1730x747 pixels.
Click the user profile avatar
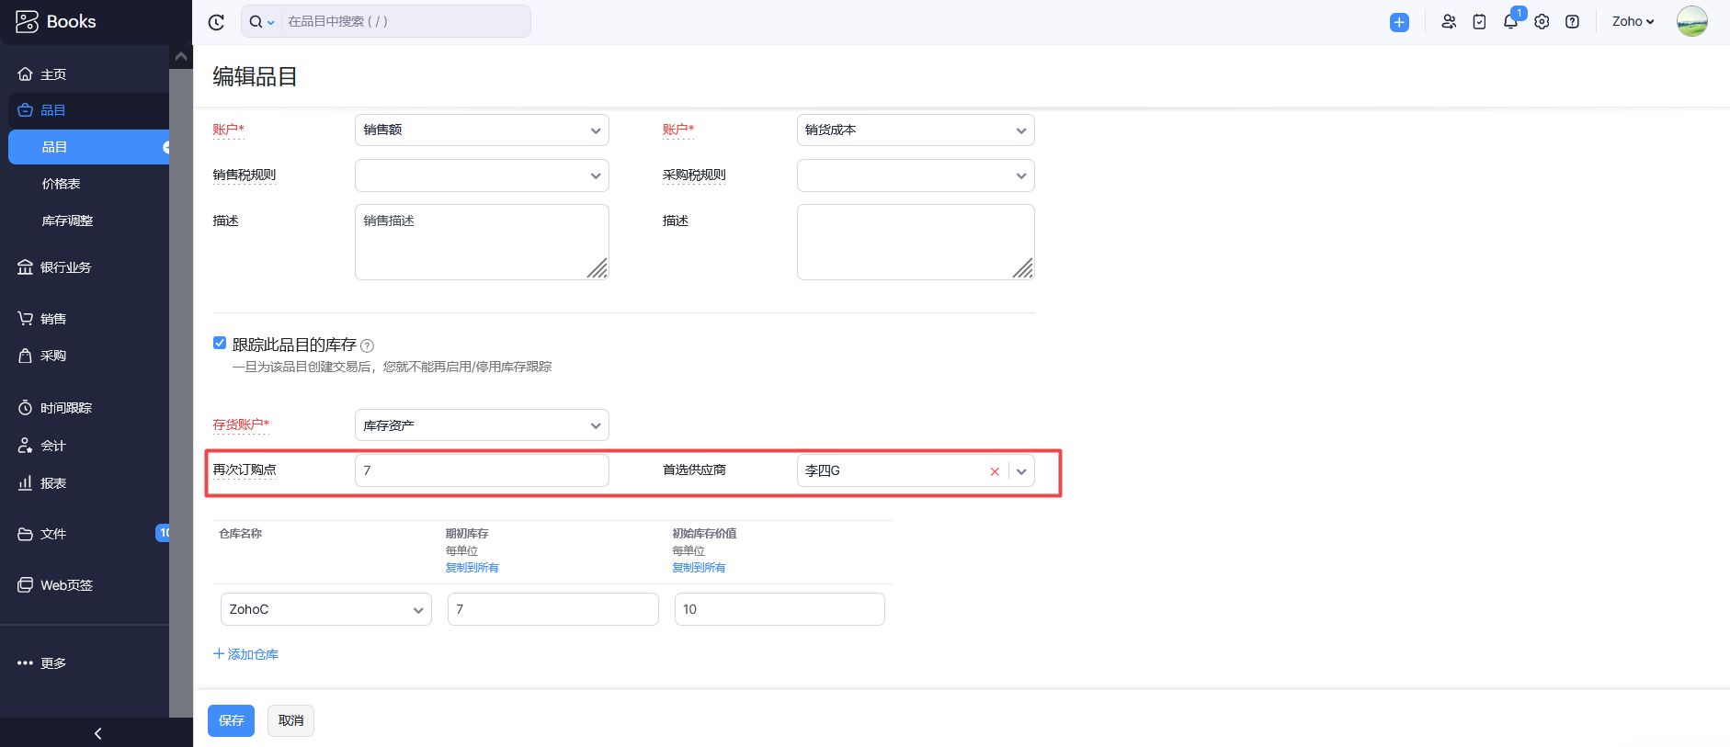click(x=1691, y=21)
